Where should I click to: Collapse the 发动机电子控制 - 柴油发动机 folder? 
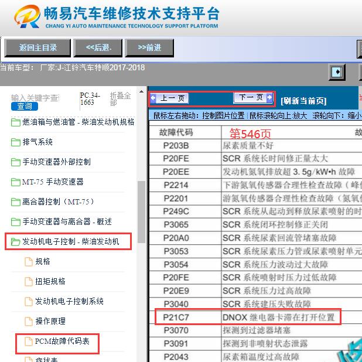click(x=70, y=241)
